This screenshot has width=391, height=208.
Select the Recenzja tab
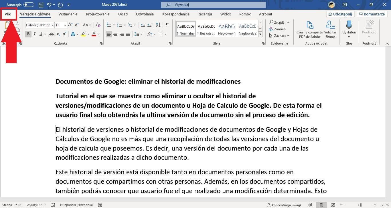click(205, 14)
